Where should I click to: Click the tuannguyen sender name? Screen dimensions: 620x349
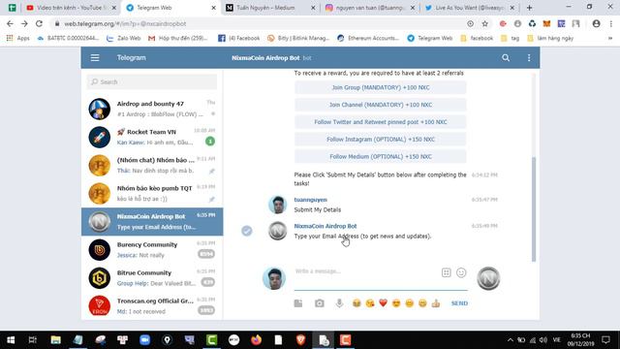(x=310, y=200)
